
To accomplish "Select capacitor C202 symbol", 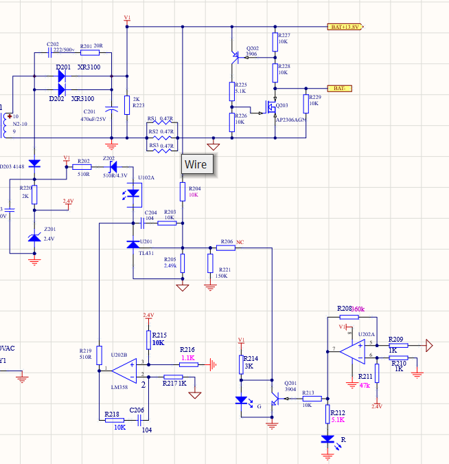I will [x=50, y=53].
